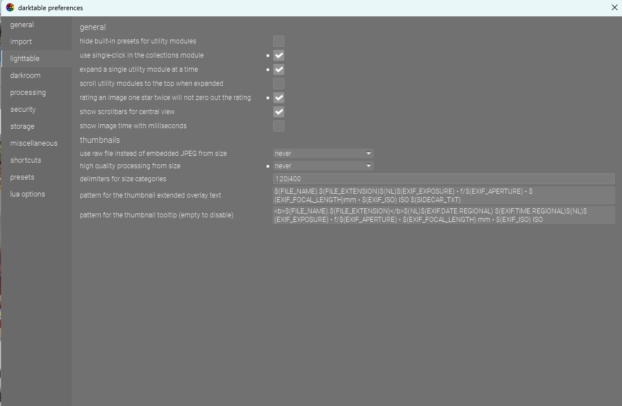Open high quality processing from size dropdown

(323, 166)
